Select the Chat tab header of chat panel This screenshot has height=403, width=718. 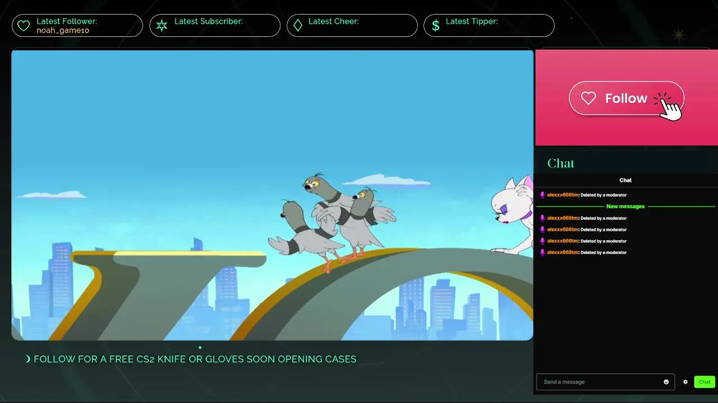pyautogui.click(x=625, y=180)
